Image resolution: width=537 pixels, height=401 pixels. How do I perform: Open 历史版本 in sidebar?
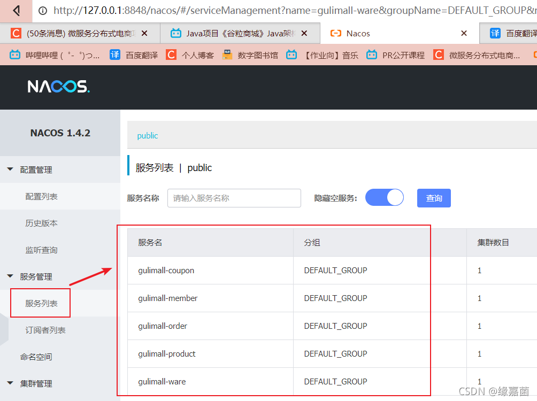pos(41,223)
